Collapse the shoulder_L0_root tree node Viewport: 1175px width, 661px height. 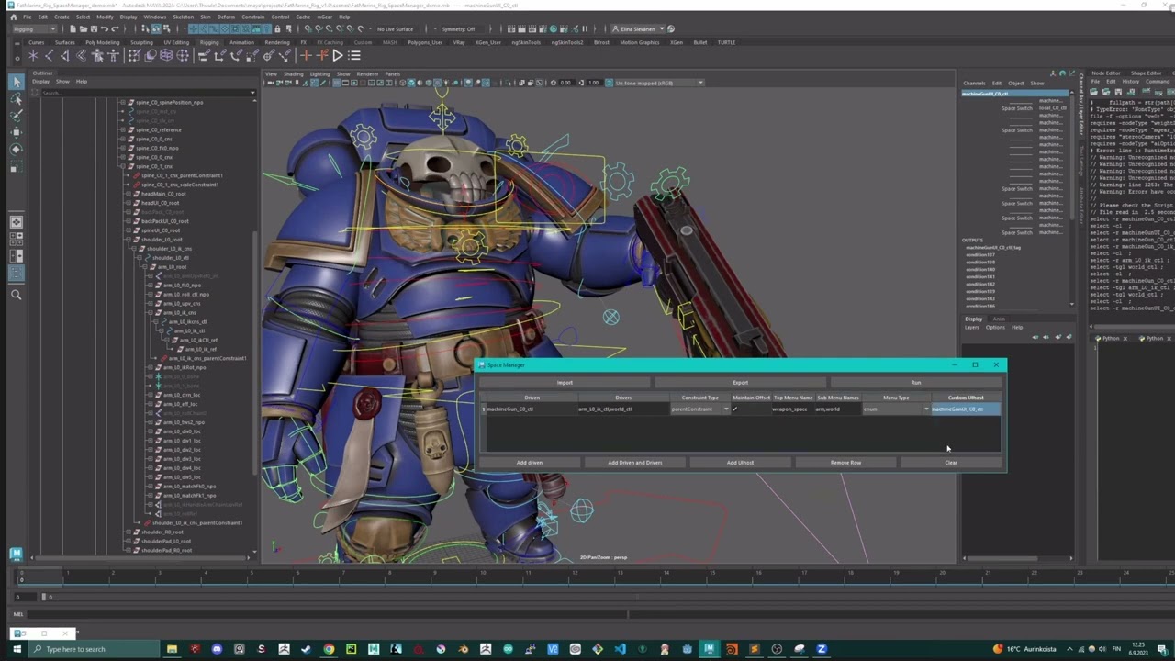coord(127,240)
